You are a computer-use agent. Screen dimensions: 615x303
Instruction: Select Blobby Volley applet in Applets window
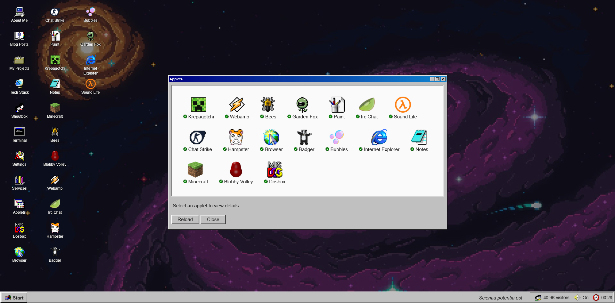pos(236,173)
